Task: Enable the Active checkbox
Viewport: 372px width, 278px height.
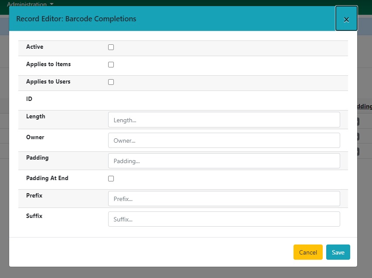Action: [x=110, y=47]
